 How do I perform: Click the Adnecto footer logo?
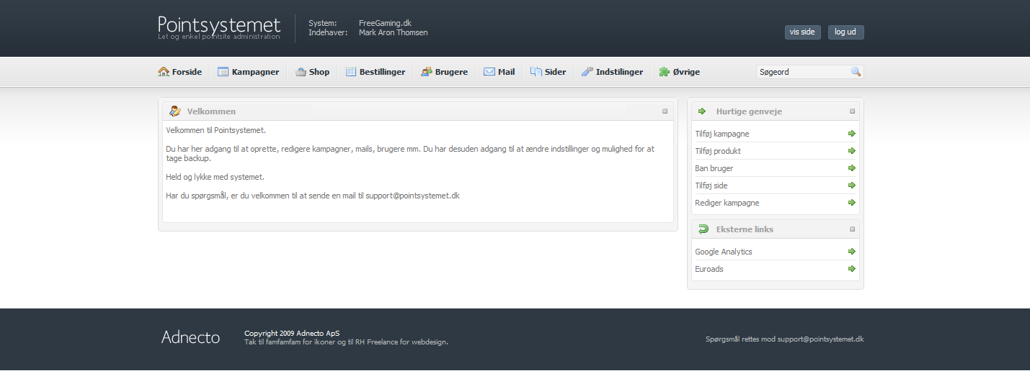coord(190,337)
